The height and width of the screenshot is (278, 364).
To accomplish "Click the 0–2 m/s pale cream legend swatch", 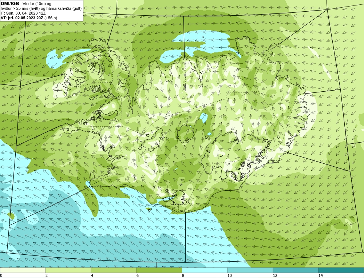I will coord(23,270).
